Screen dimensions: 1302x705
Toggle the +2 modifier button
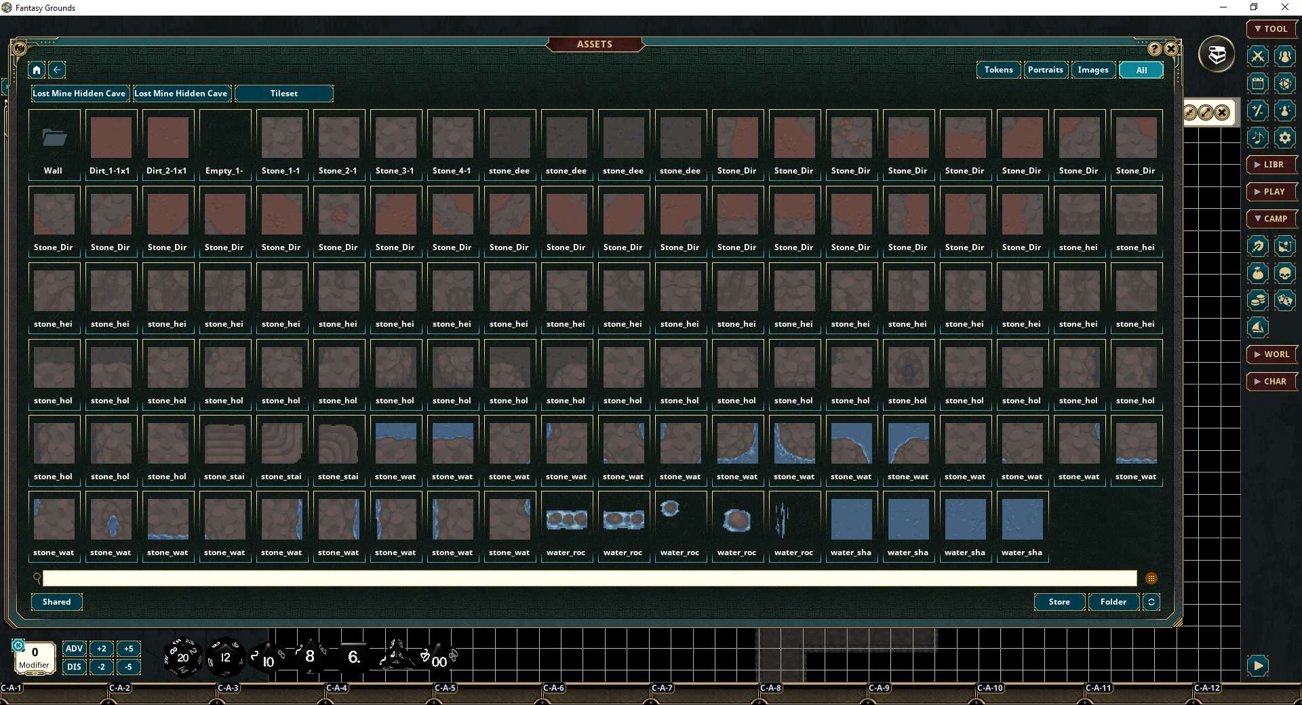coord(101,649)
